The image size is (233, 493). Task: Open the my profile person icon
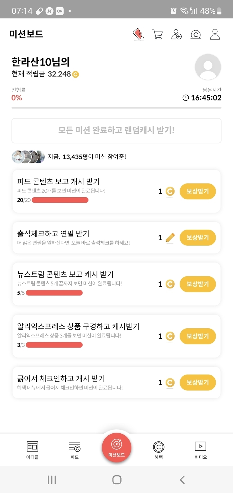point(215,35)
